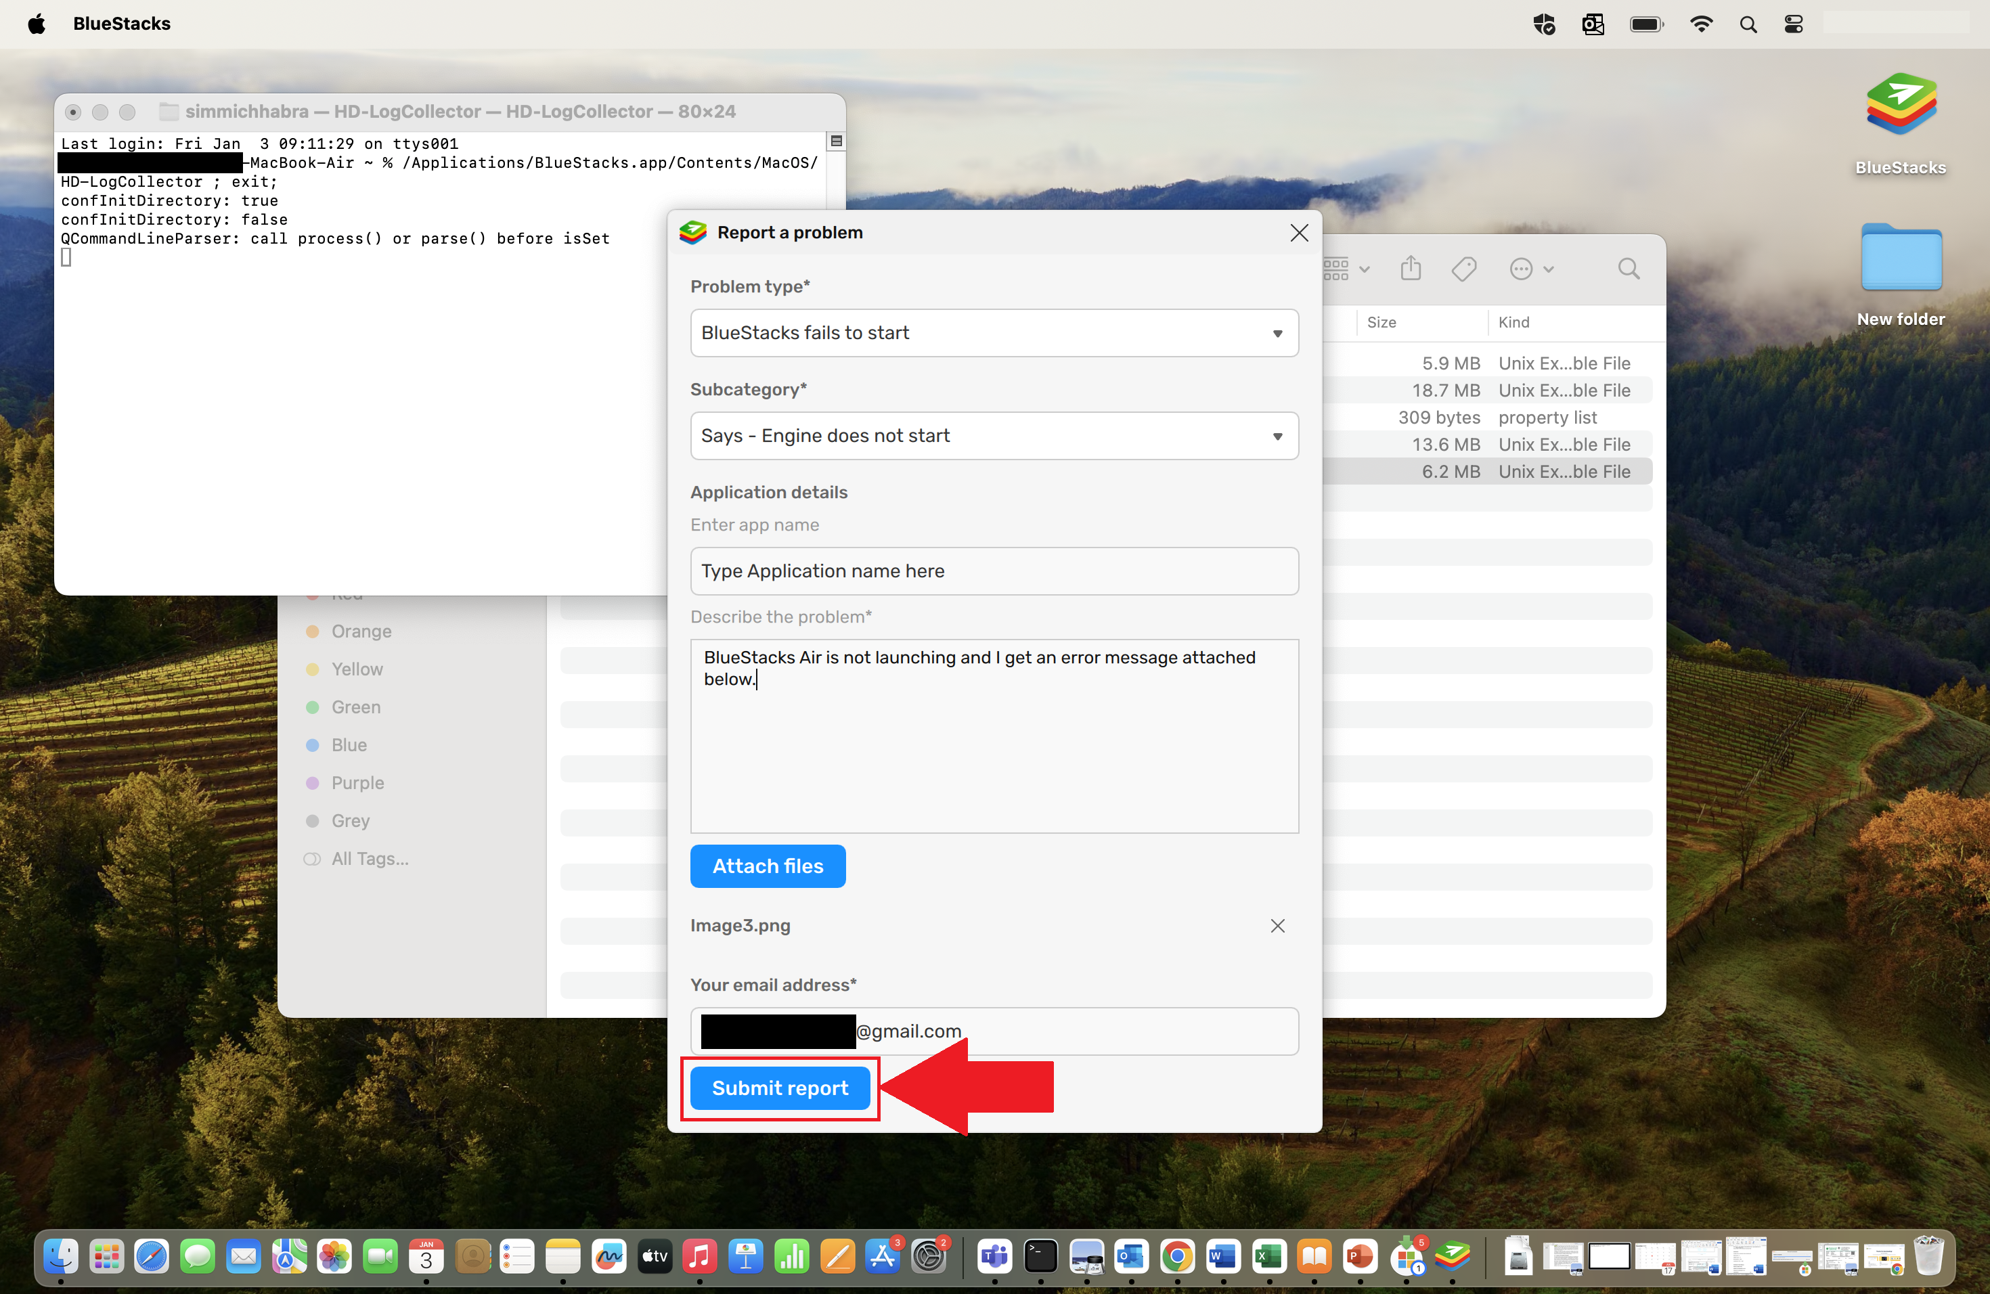
Task: Open the Wi-Fi menu bar icon
Action: click(1701, 24)
